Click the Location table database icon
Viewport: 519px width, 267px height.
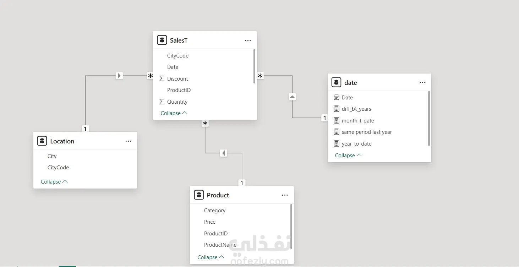pyautogui.click(x=42, y=141)
